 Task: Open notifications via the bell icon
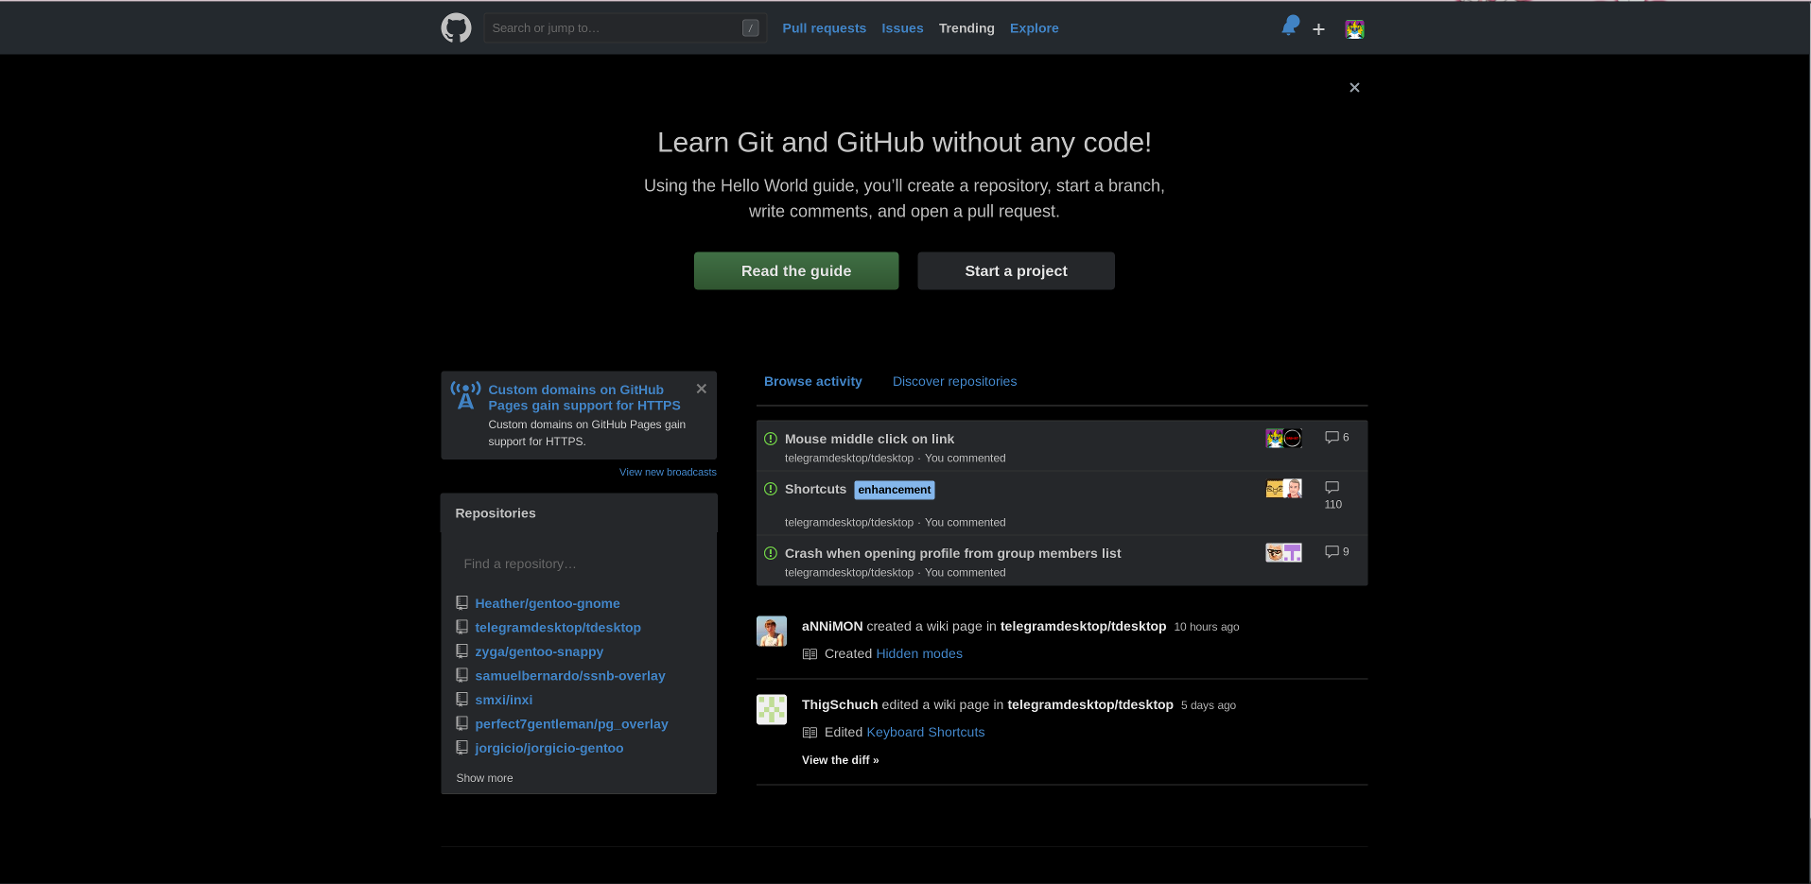(x=1288, y=27)
